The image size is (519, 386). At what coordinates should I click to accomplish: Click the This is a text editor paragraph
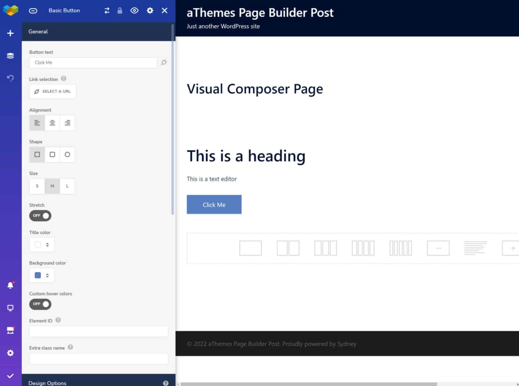point(212,179)
